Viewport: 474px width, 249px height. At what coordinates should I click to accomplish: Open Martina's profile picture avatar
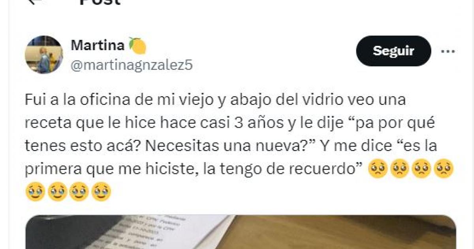coord(44,55)
